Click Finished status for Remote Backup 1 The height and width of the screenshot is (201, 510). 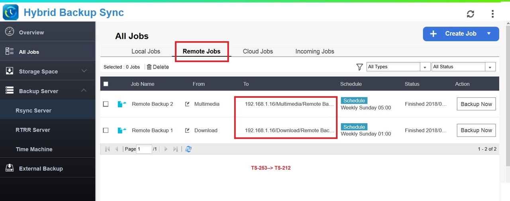426,130
